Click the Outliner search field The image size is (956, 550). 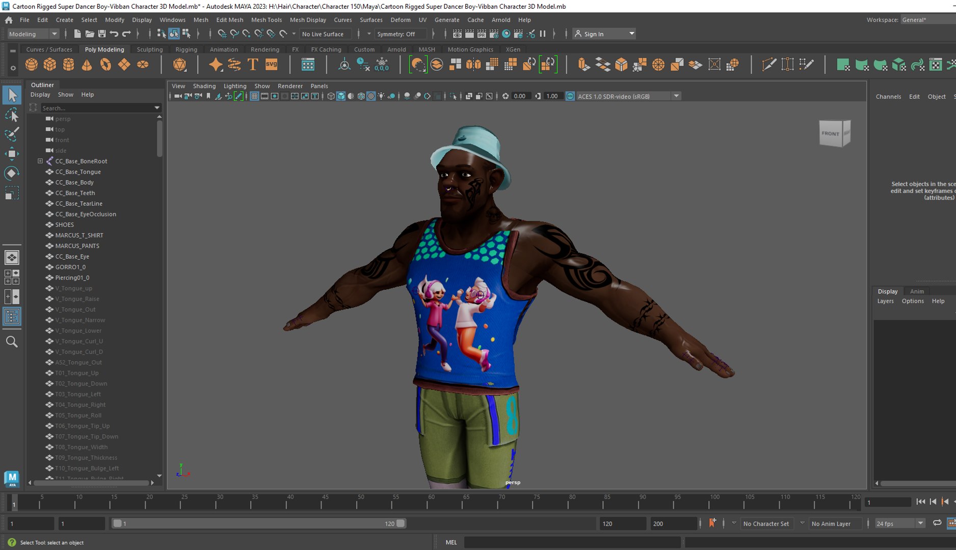tap(97, 108)
